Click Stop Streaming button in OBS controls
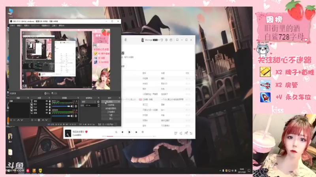This screenshot has height=177, width=316. (109, 101)
